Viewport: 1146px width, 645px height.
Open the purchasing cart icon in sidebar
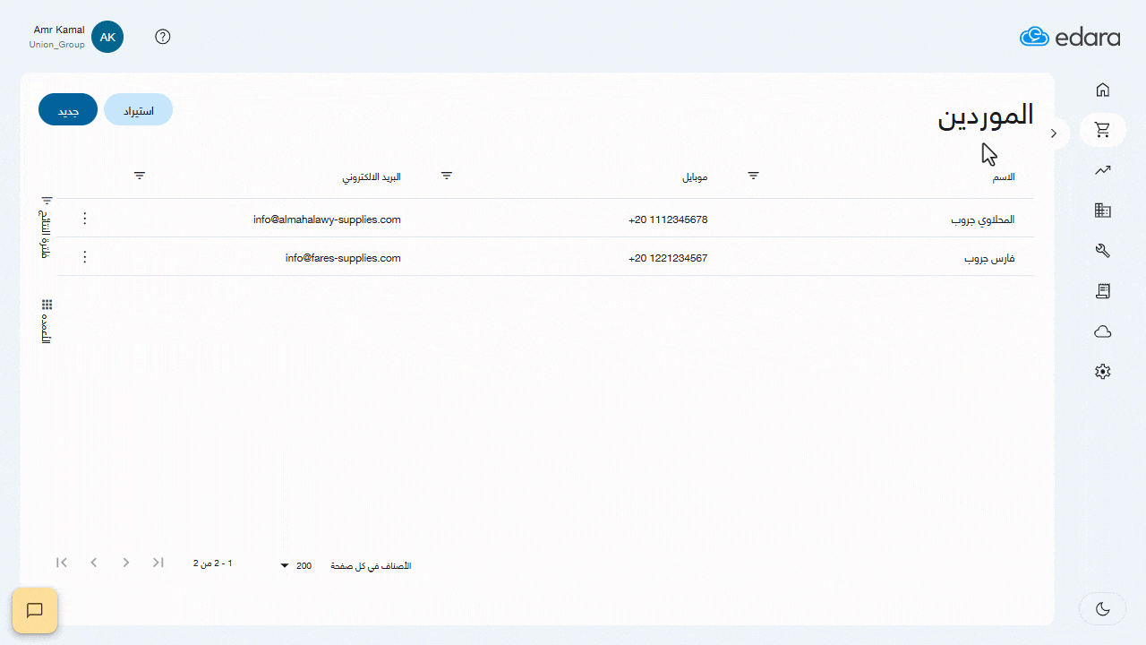point(1103,130)
